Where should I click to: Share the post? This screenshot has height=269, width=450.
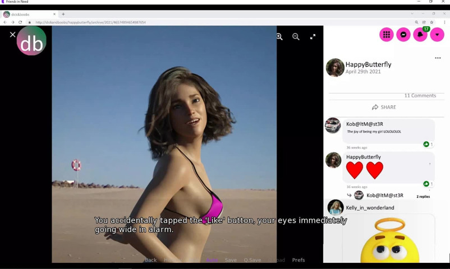tap(384, 107)
